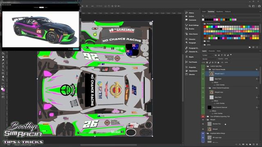
Task: Toggle lock transparent pixels in Layers panel
Action: pyautogui.click(x=207, y=62)
